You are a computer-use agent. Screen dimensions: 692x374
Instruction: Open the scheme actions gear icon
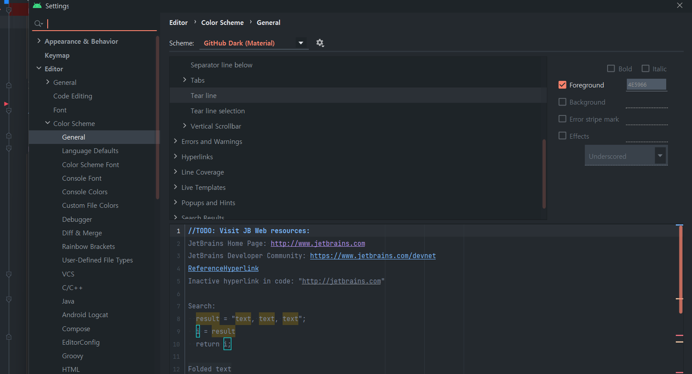coord(320,43)
